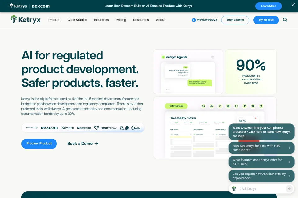Select the ALM benefits chat suggestion

(261, 176)
